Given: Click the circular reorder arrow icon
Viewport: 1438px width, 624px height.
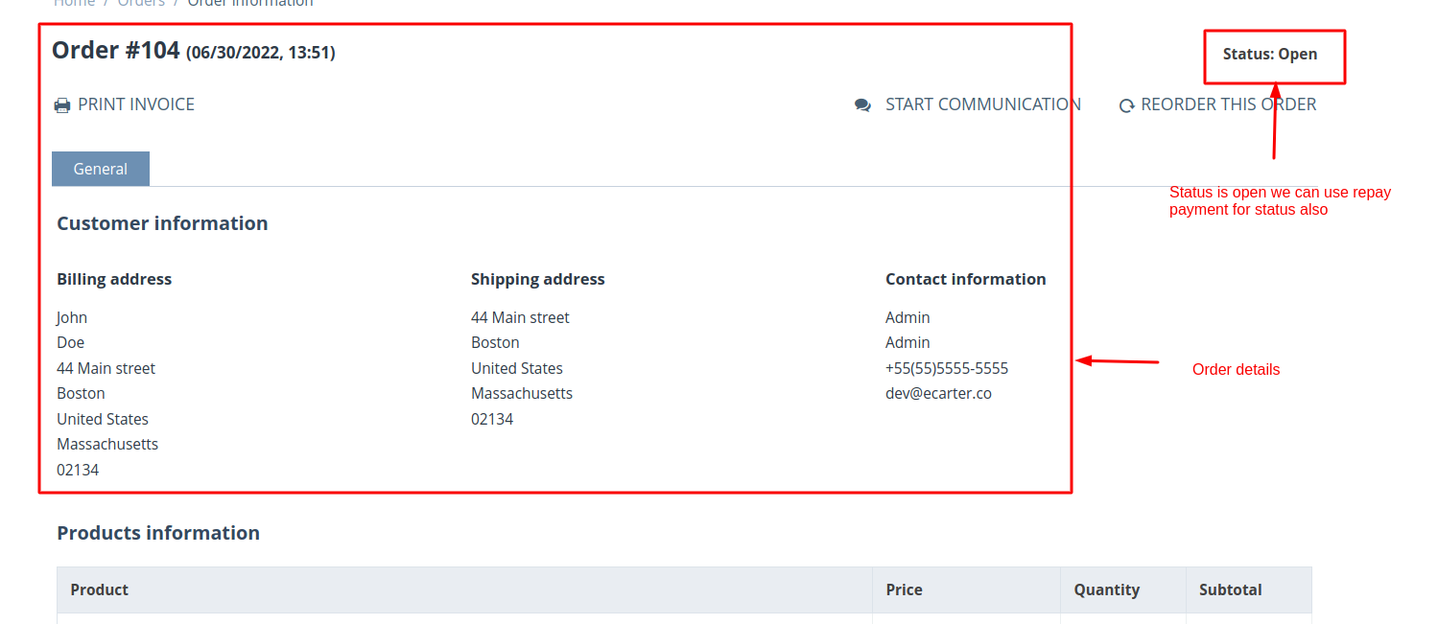Looking at the screenshot, I should coord(1126,105).
